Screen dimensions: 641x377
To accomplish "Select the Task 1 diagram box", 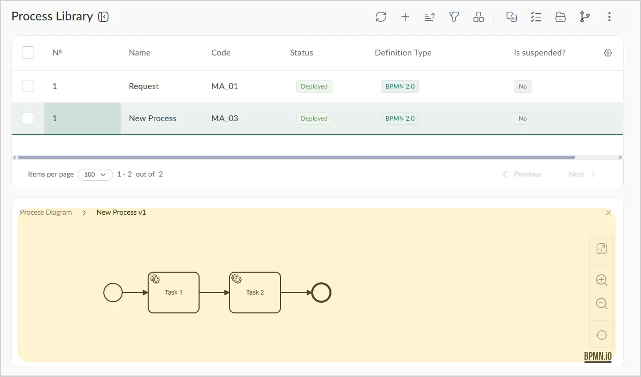I will pyautogui.click(x=174, y=293).
